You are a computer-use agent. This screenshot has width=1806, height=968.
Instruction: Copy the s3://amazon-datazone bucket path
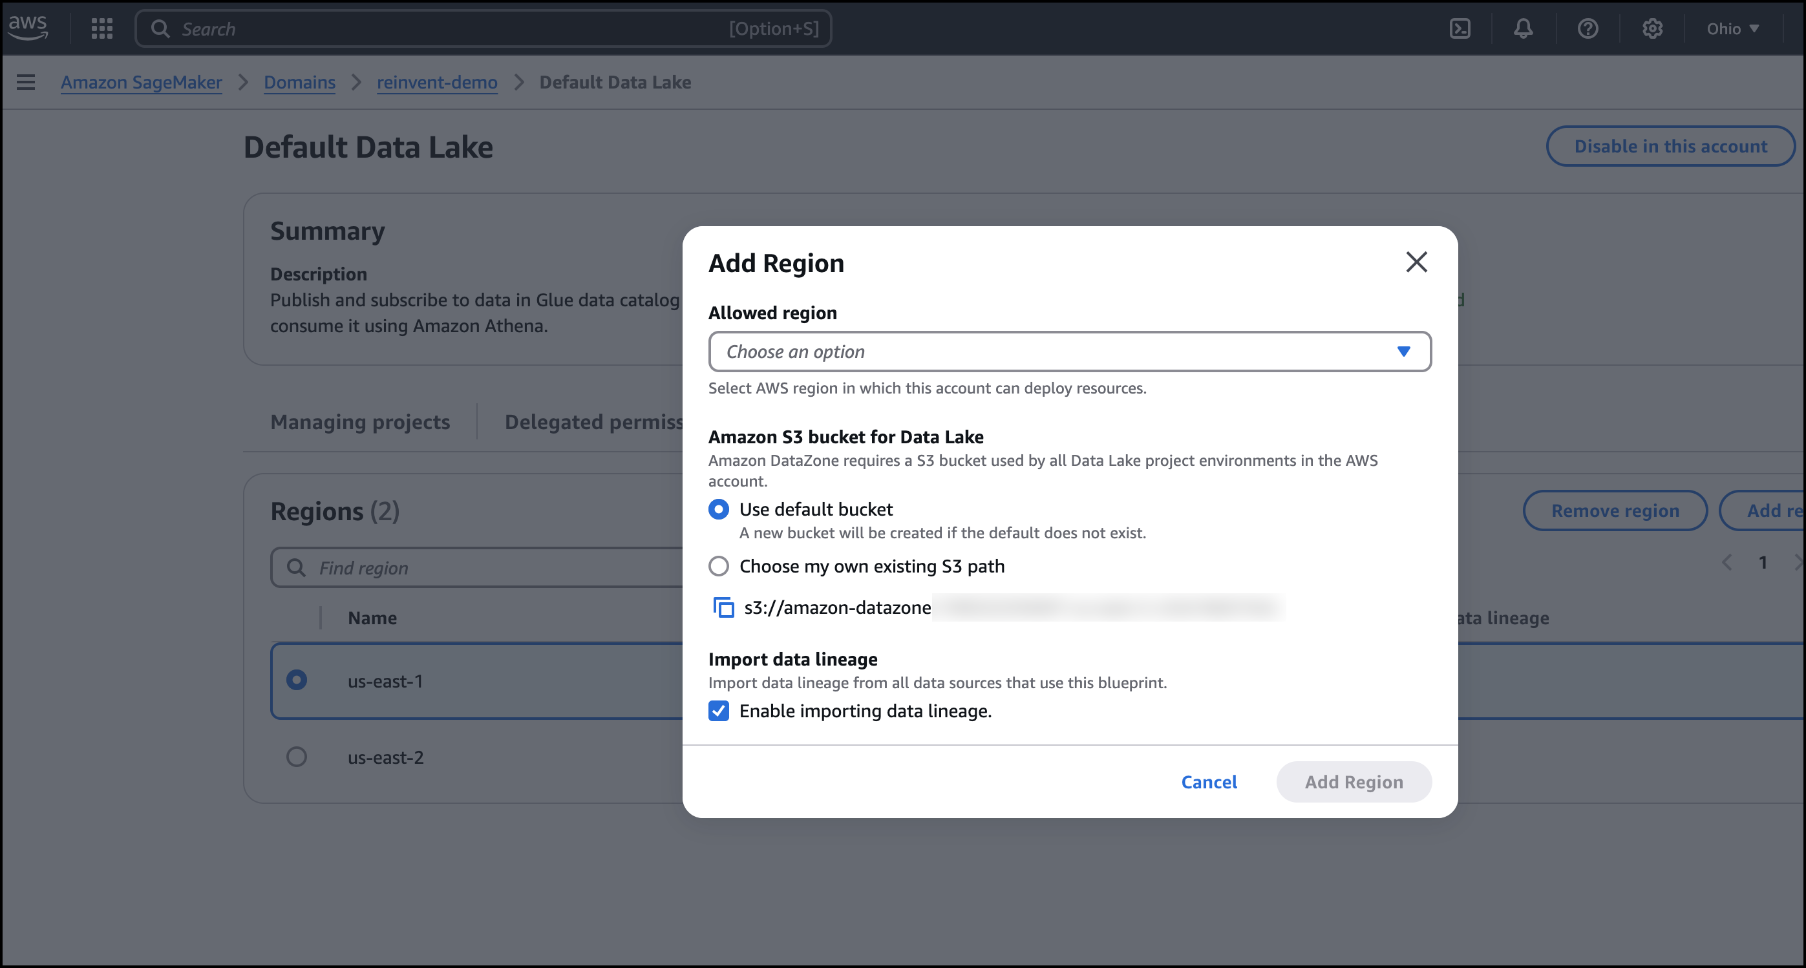click(723, 607)
